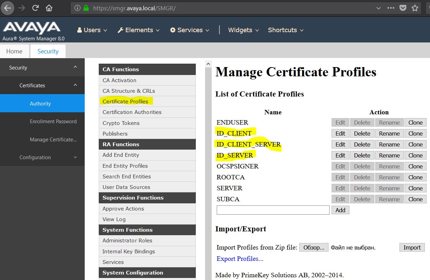Image resolution: width=430 pixels, height=280 pixels.
Task: Focus the new profile name field
Action: coord(273,210)
